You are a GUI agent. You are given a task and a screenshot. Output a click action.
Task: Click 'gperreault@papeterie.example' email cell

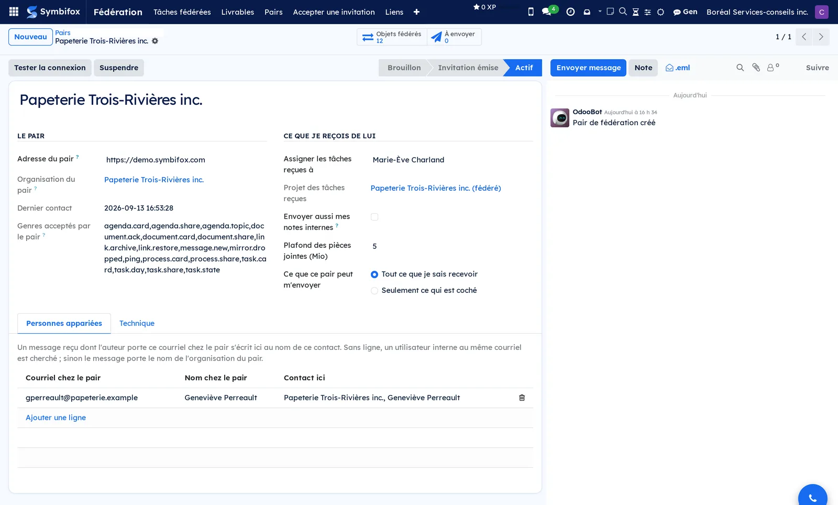pyautogui.click(x=101, y=398)
